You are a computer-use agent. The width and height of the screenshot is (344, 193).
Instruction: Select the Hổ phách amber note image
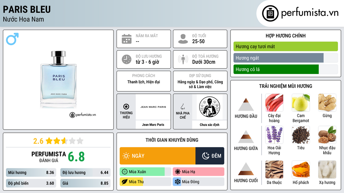coord(301,170)
